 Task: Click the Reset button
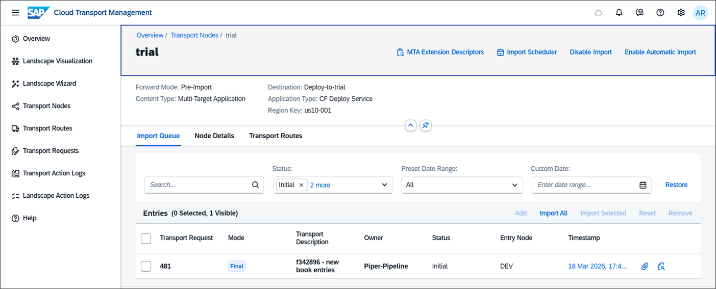coord(647,213)
